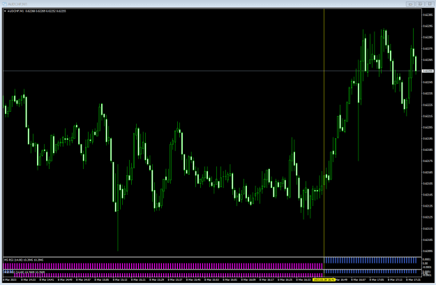
Task: Click the 8 Mar 16:17 time label
Action: click(266, 279)
